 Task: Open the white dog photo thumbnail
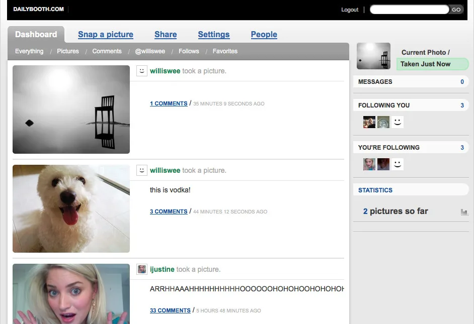click(71, 208)
